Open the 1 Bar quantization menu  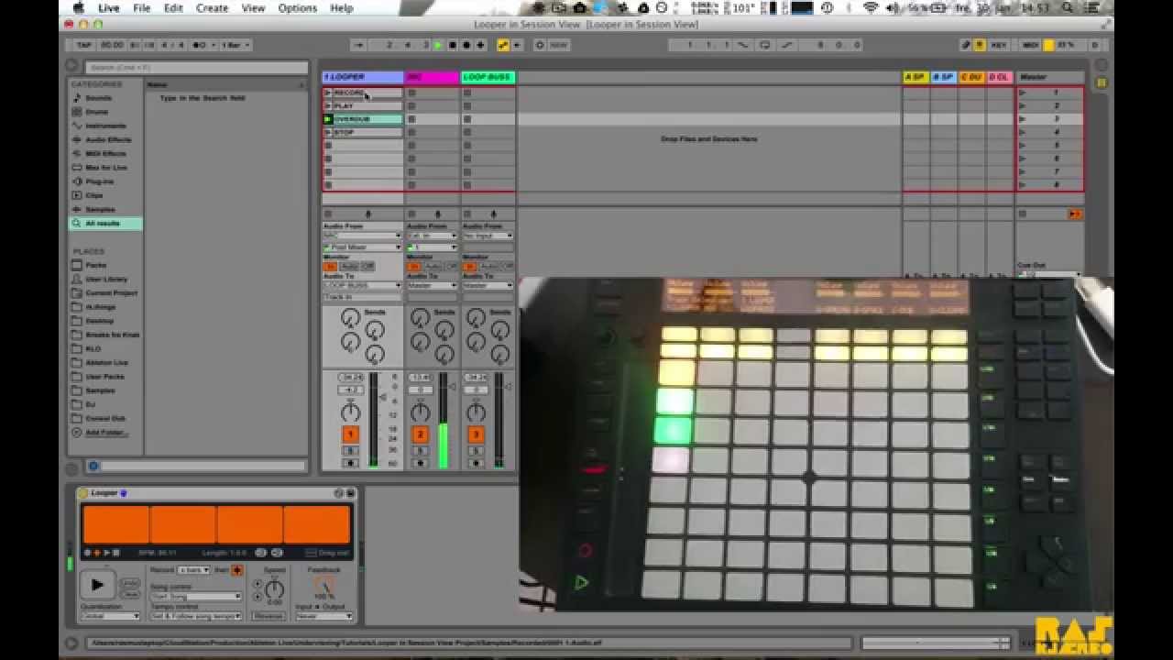click(x=235, y=45)
